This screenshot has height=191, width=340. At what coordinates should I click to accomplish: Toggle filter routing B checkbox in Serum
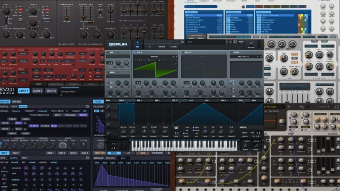click(231, 84)
